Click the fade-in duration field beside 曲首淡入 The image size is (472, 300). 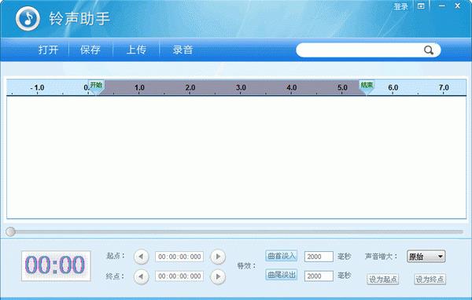point(319,257)
